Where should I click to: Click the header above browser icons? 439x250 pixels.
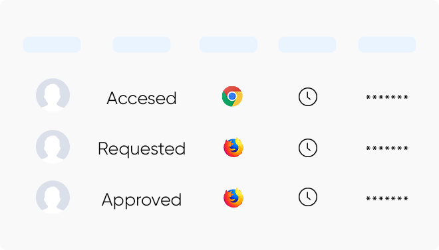pyautogui.click(x=228, y=44)
